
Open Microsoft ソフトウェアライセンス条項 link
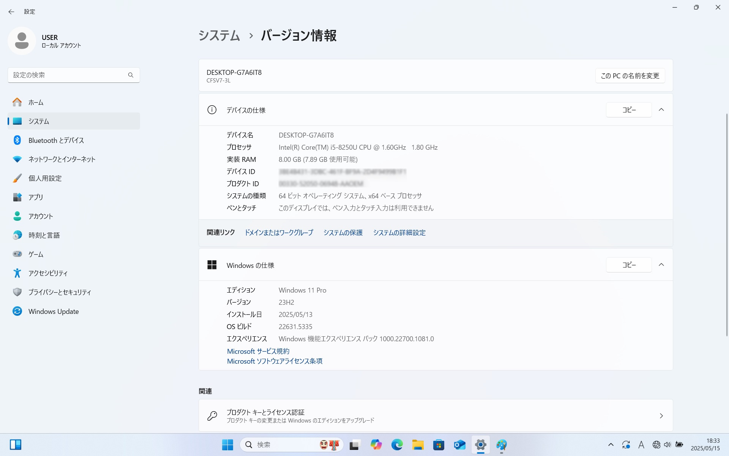[275, 361]
